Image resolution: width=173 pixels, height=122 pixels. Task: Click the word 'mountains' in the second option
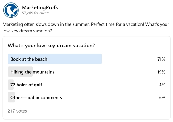tap(43, 72)
